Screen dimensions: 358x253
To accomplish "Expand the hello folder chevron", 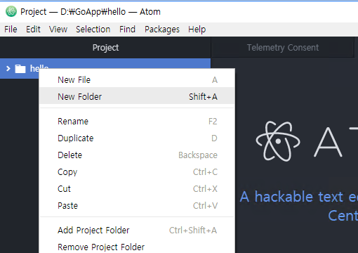I will pyautogui.click(x=8, y=69).
